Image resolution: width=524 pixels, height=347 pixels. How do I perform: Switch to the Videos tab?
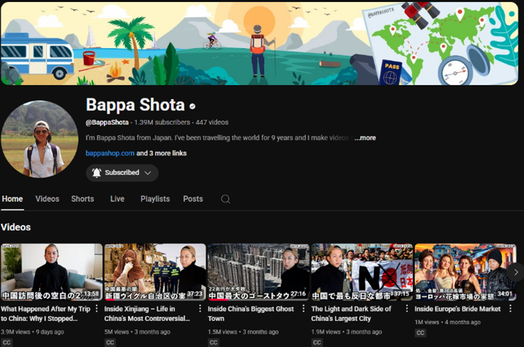tap(48, 199)
